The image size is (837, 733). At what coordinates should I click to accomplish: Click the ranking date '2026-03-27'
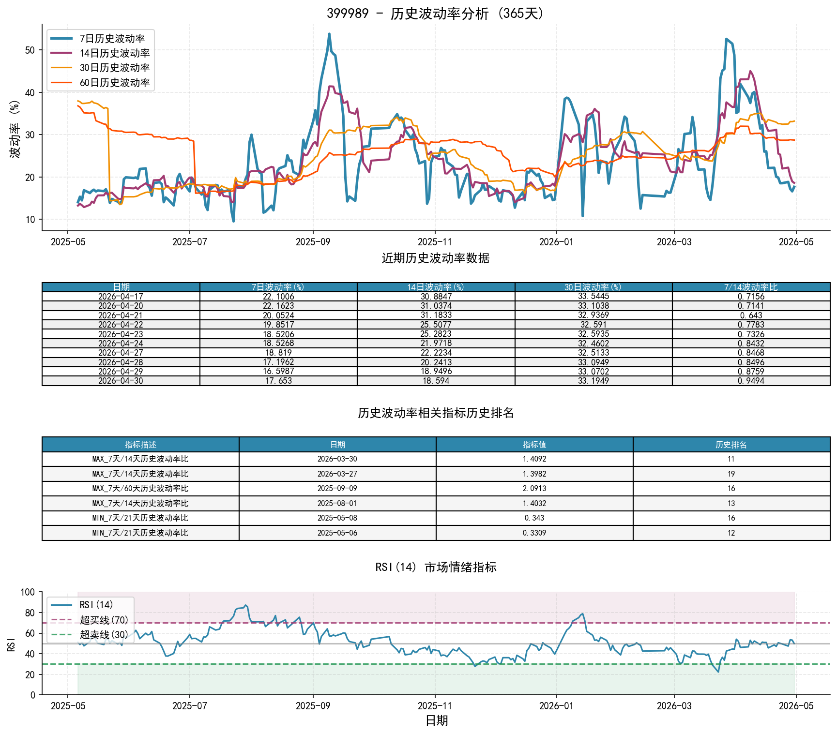[x=337, y=474]
